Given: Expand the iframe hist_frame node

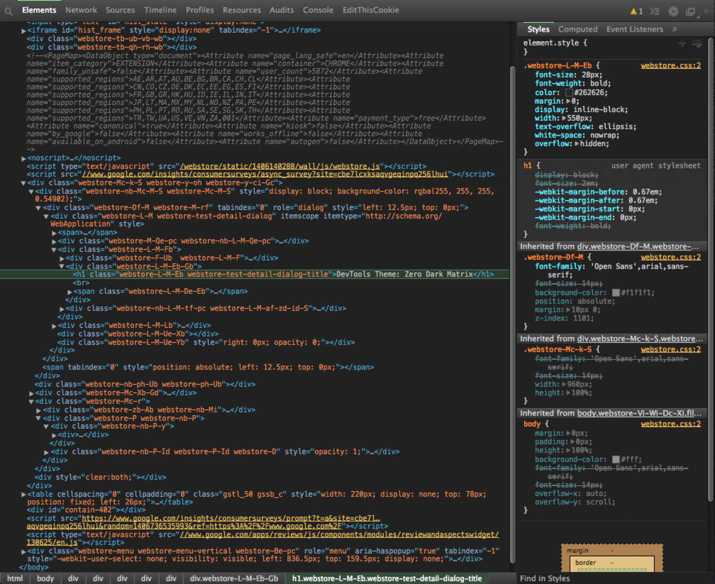Looking at the screenshot, I should tap(23, 31).
